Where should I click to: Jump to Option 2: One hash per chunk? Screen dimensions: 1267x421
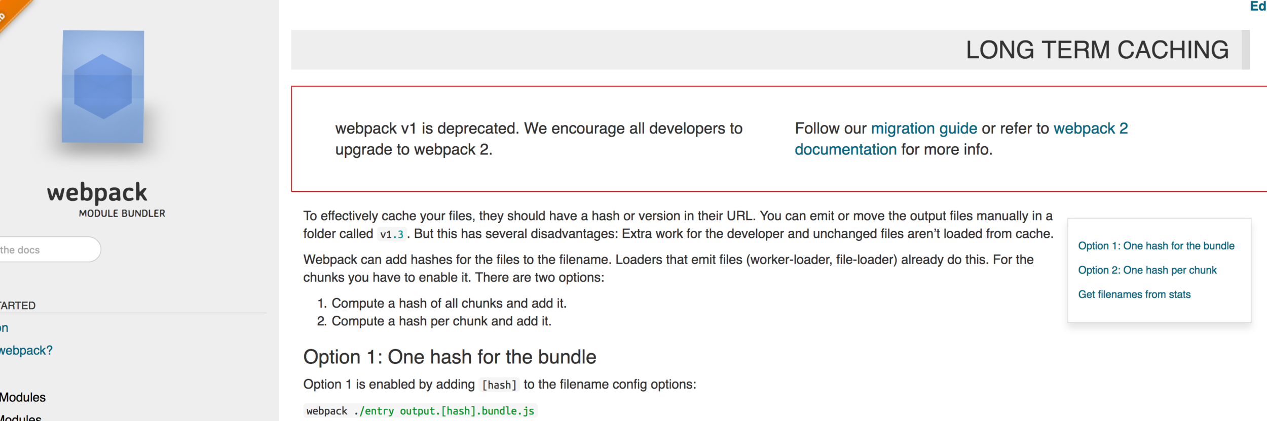(x=1147, y=270)
